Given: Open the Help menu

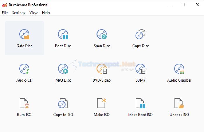Looking at the screenshot, I should [46, 13].
